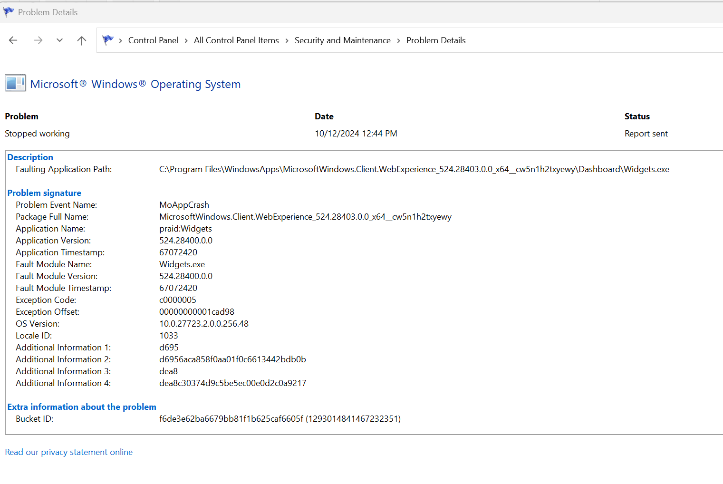Click the title bar flag icon

point(8,12)
